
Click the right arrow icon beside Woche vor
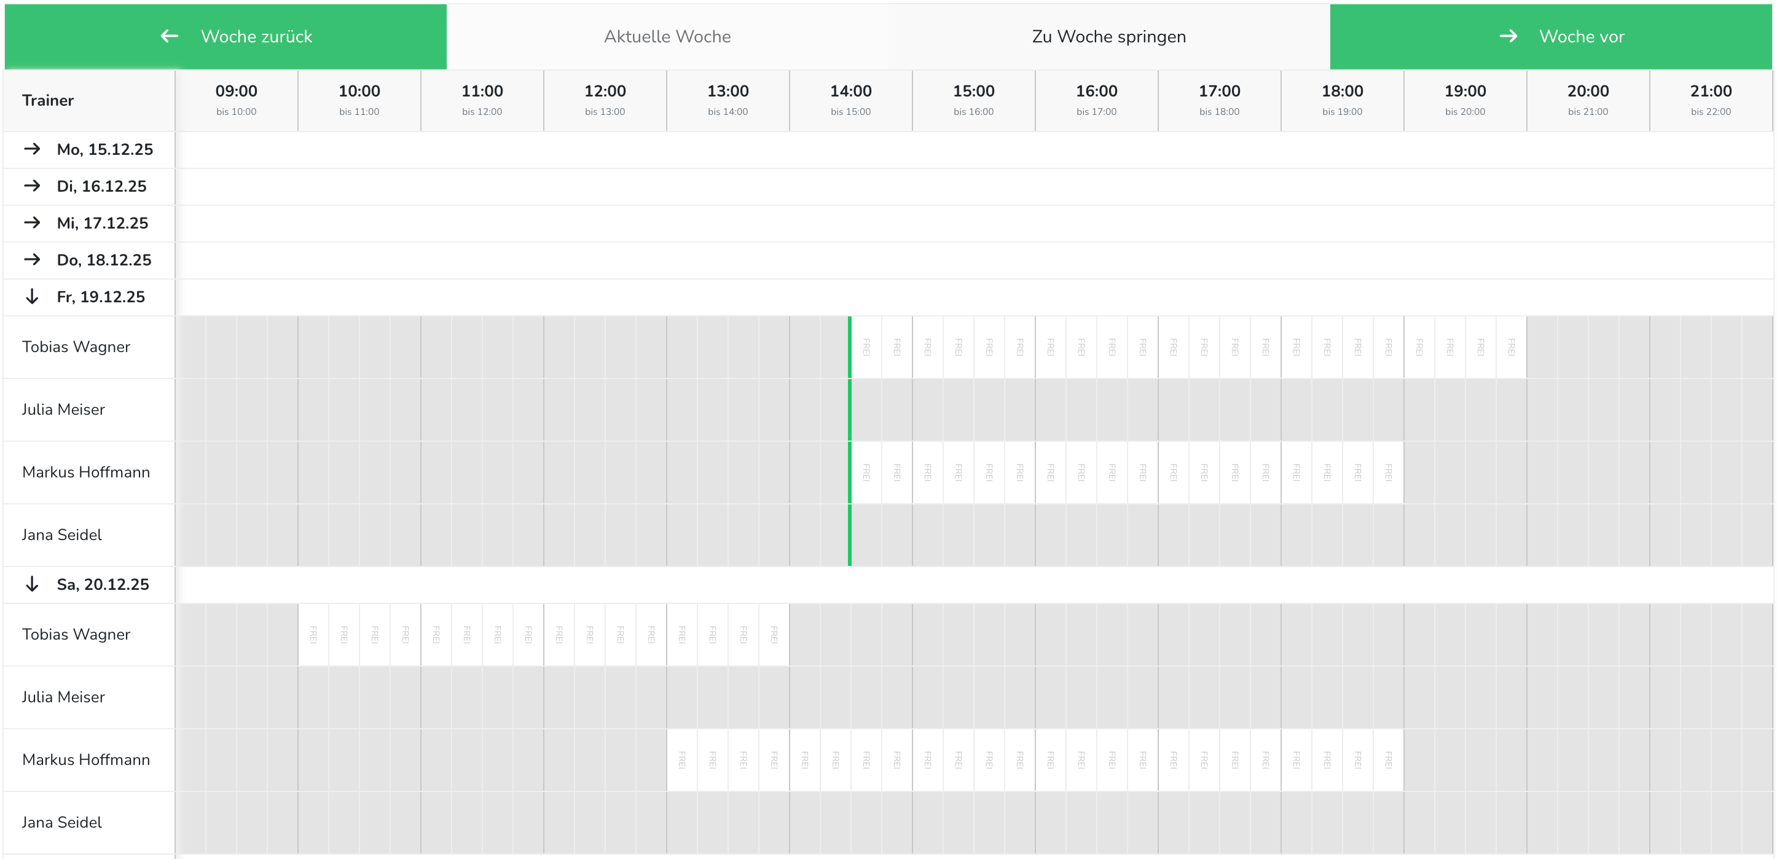[x=1508, y=36]
